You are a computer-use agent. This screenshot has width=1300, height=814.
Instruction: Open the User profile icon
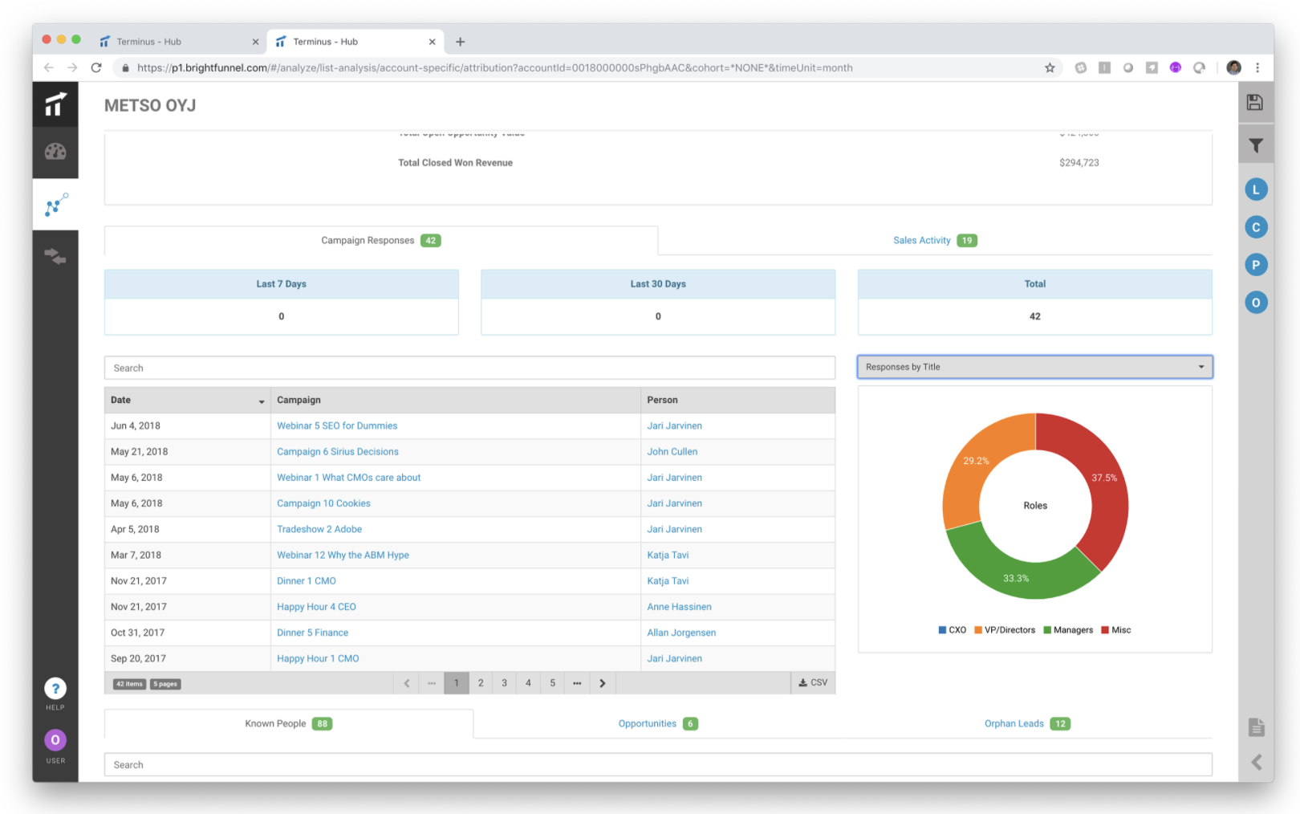coord(55,739)
